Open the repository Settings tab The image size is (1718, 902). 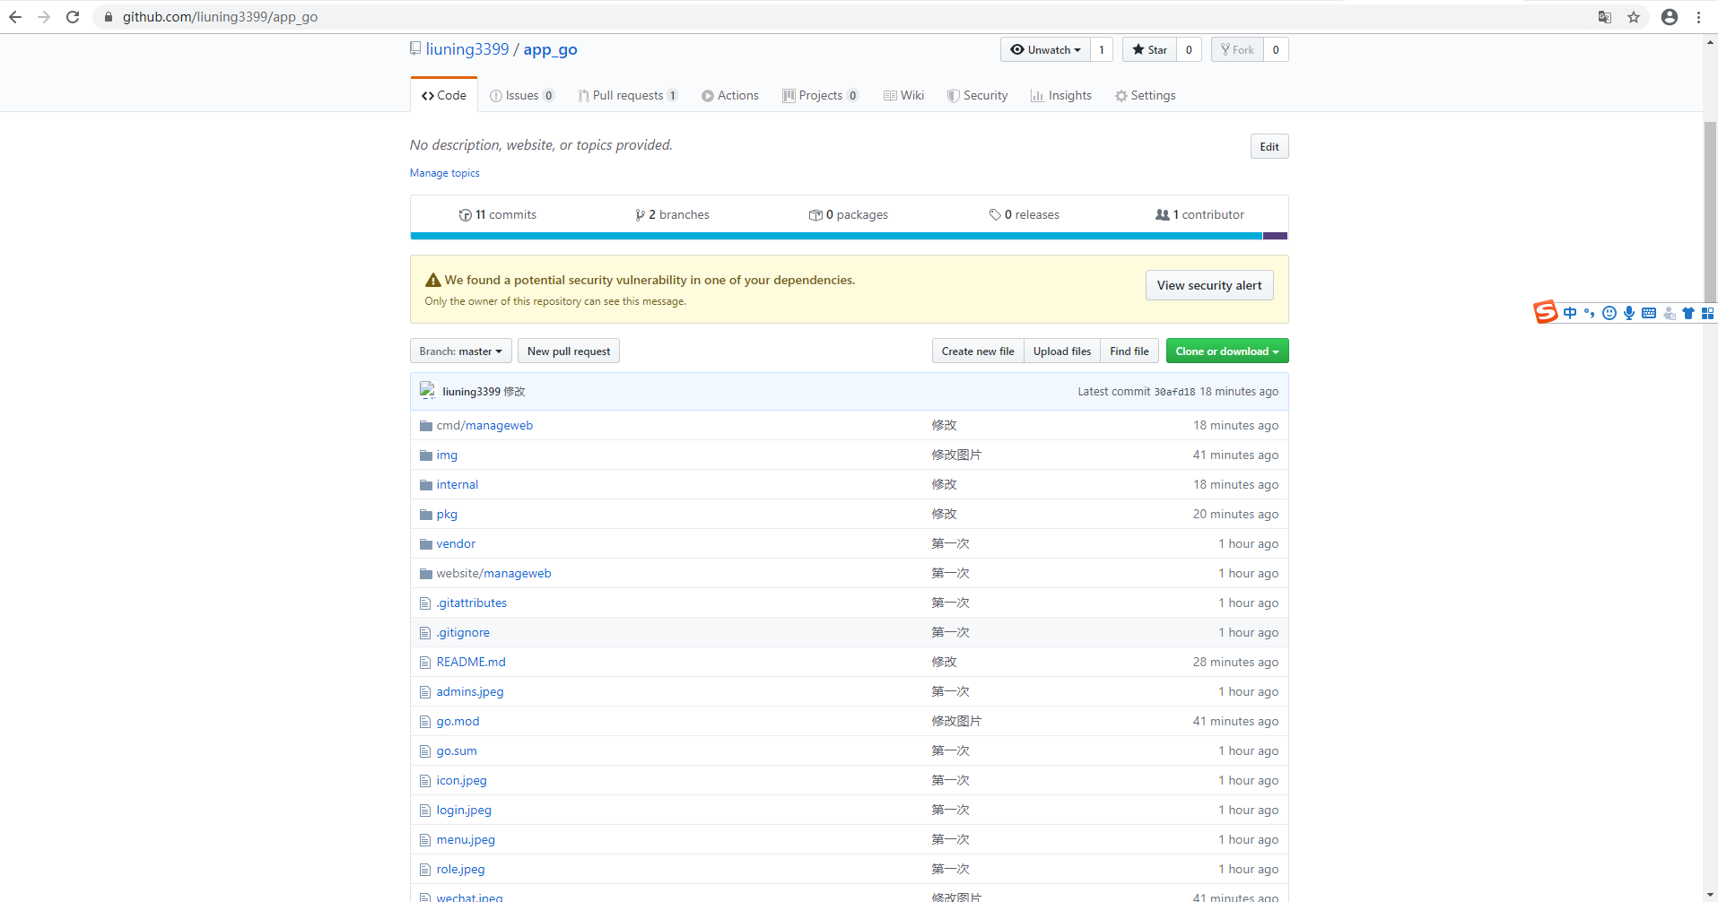click(1145, 95)
